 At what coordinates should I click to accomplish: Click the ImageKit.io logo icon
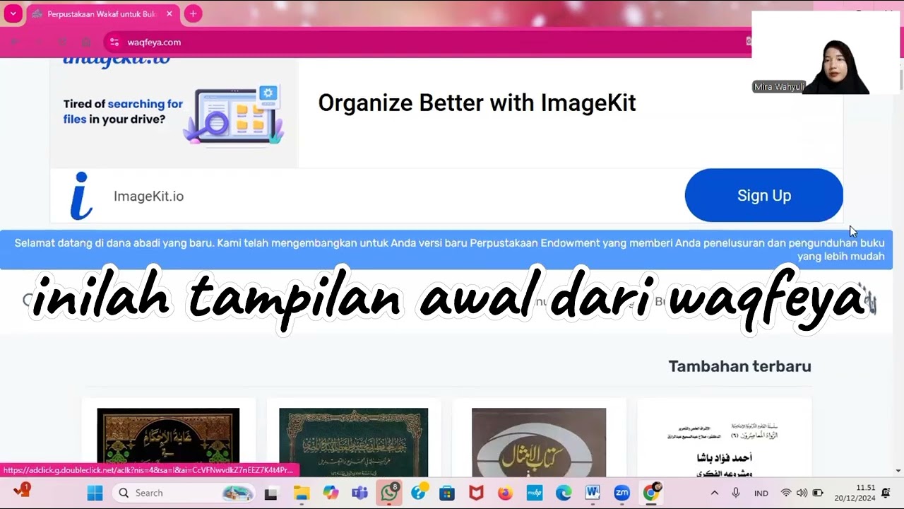[x=82, y=196]
